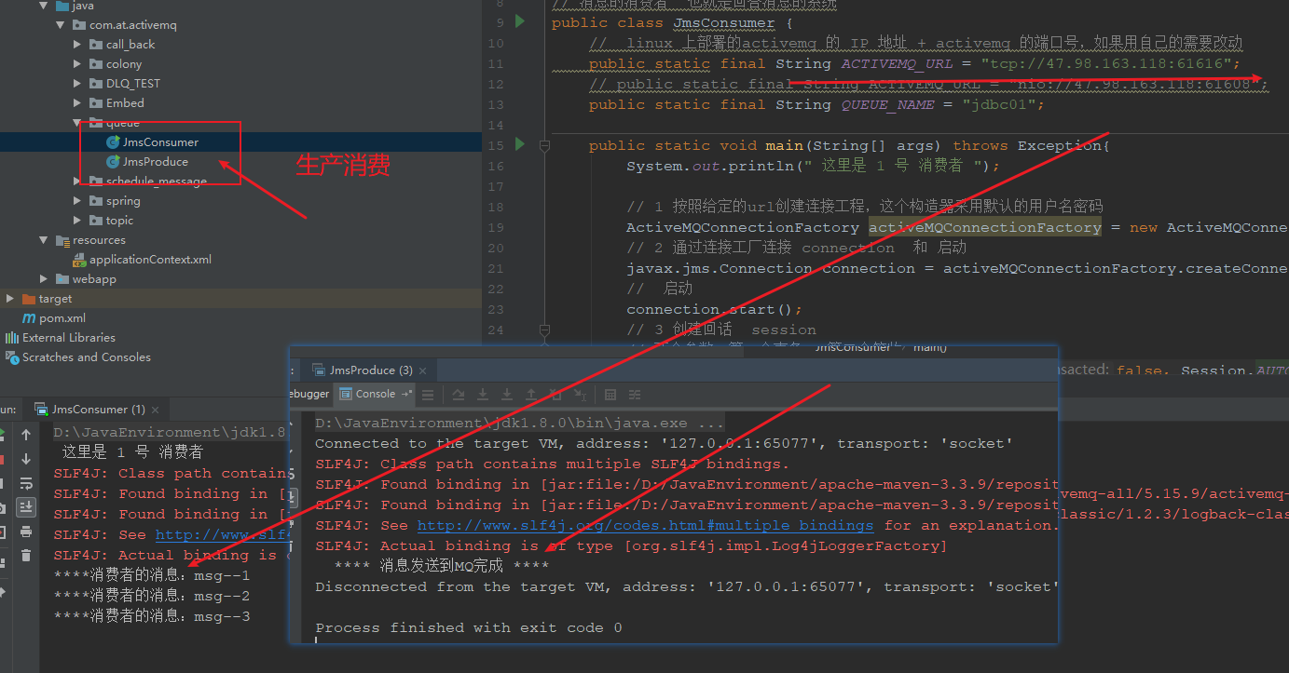Viewport: 1289px width, 673px height.
Task: Click console line ending msg--1
Action: coord(152,576)
